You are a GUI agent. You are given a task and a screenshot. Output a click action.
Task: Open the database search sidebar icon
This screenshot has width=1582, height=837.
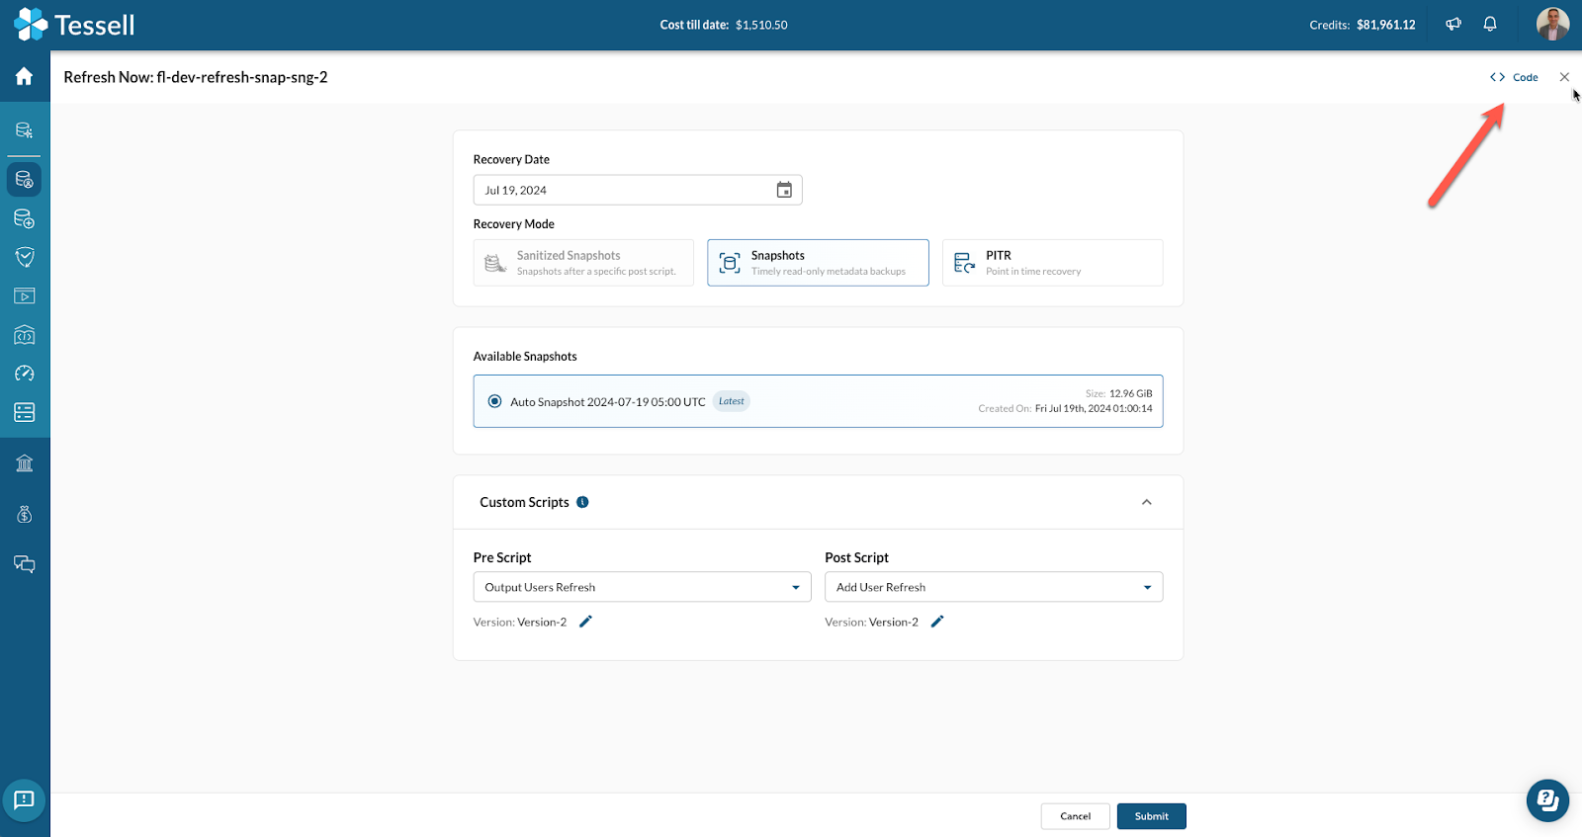click(x=25, y=130)
